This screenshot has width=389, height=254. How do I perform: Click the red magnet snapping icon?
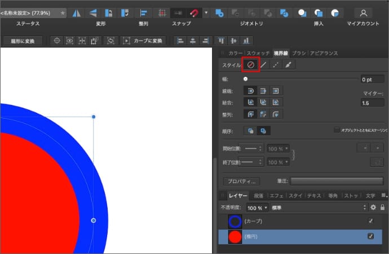[194, 12]
